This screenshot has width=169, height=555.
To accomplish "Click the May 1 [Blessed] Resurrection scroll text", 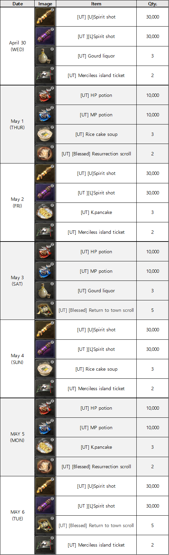I will (x=96, y=154).
